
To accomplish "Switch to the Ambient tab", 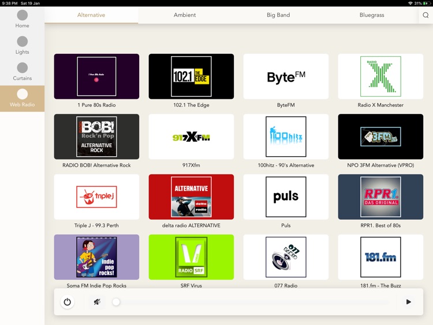I will (185, 15).
